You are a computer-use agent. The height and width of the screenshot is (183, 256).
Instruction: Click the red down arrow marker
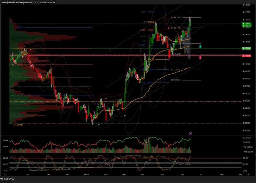pyautogui.click(x=201, y=58)
